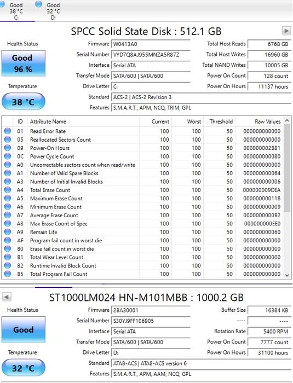The width and height of the screenshot is (293, 383).
Task: Click status icon for Power-On Hours row
Action: pyautogui.click(x=8, y=148)
